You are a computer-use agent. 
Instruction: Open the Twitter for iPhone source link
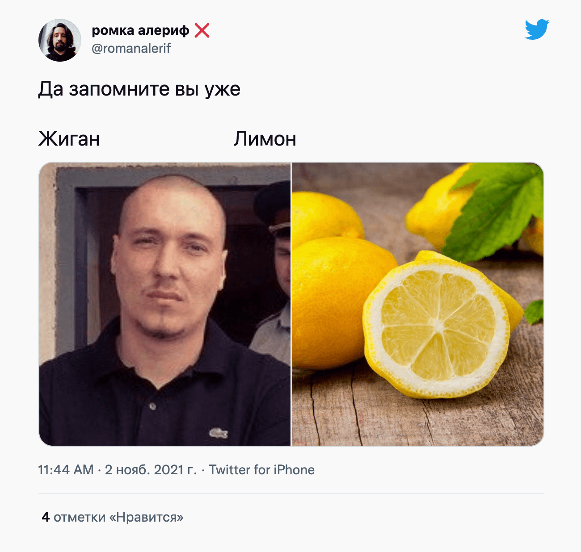261,470
